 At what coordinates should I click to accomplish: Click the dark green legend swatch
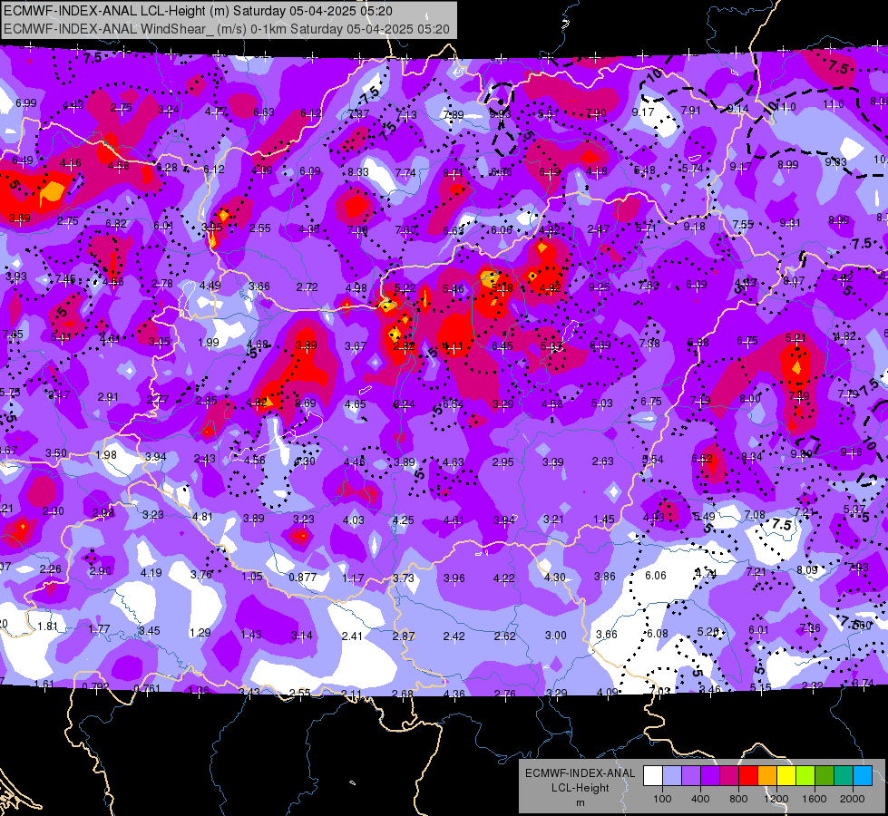click(825, 776)
